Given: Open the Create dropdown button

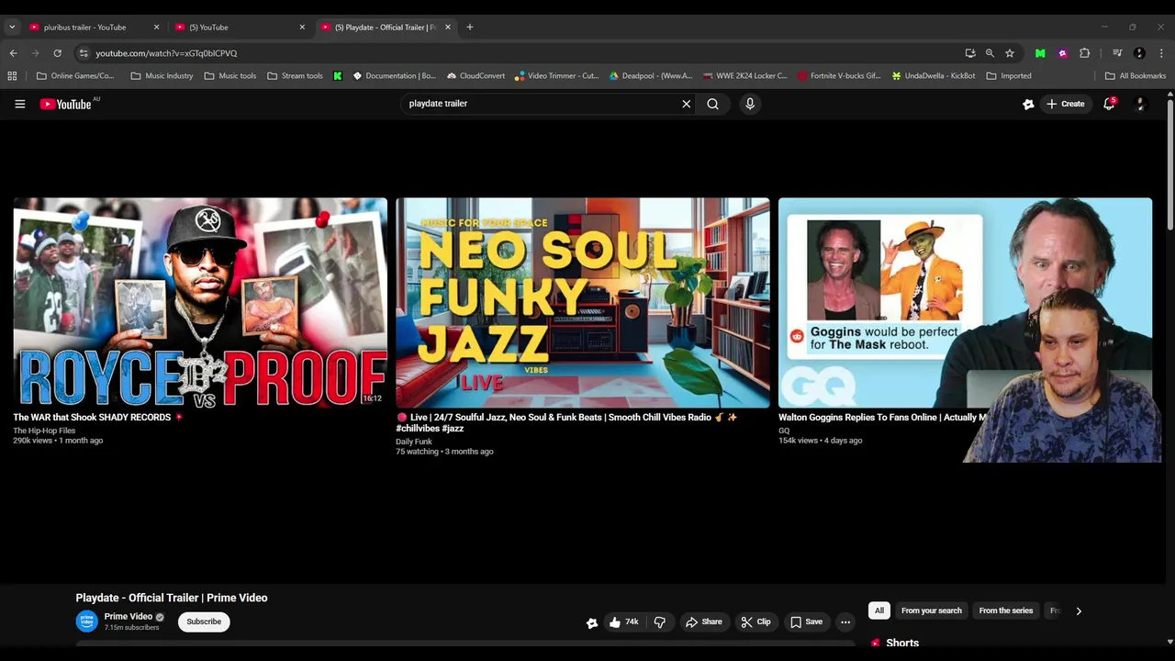Looking at the screenshot, I should pyautogui.click(x=1065, y=104).
